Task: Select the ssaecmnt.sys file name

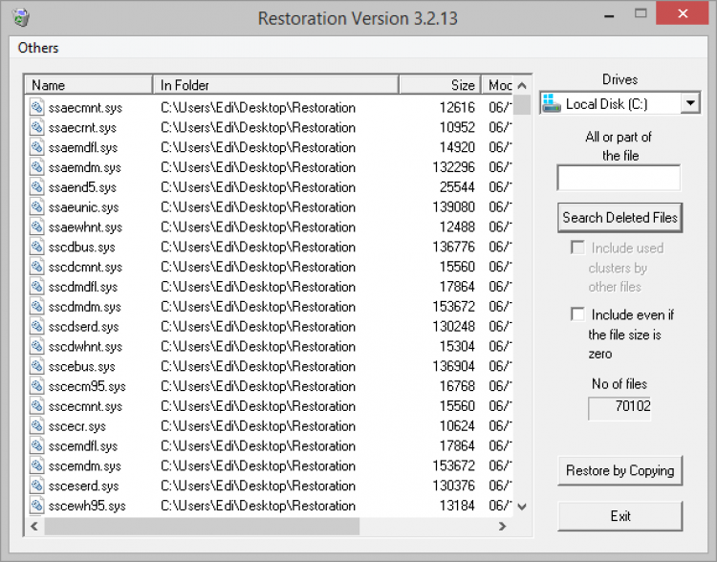Action: point(85,108)
